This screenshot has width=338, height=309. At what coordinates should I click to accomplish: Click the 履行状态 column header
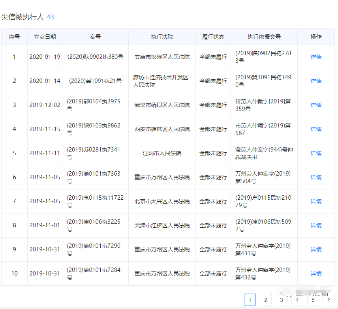coord(213,37)
